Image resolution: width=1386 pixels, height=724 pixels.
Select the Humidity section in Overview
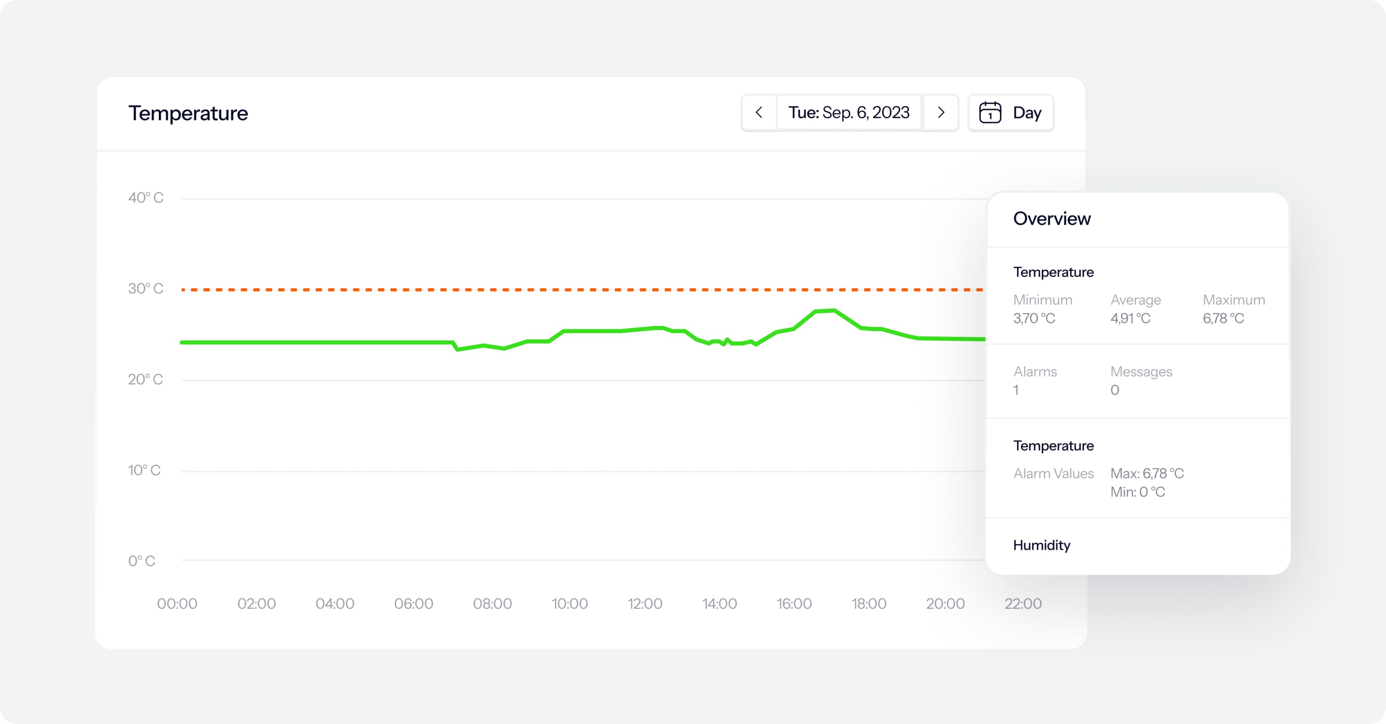(1041, 545)
